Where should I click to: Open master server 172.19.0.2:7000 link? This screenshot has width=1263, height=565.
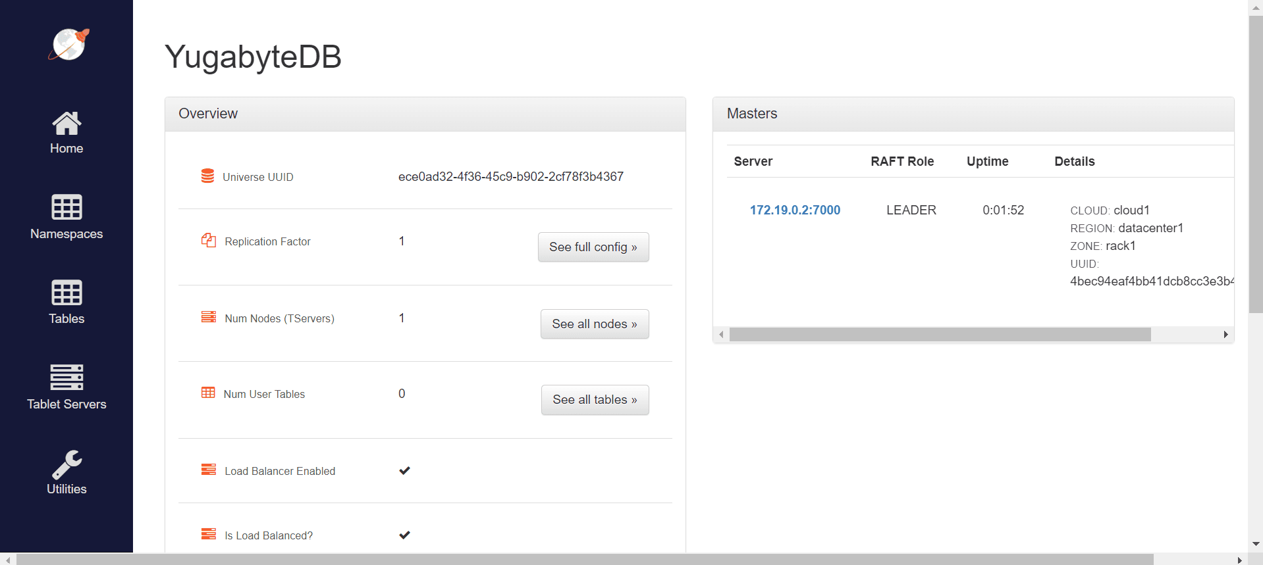795,210
